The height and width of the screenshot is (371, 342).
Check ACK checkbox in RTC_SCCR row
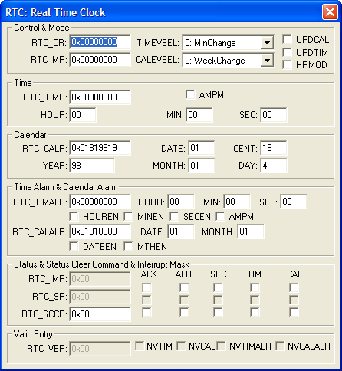(146, 312)
